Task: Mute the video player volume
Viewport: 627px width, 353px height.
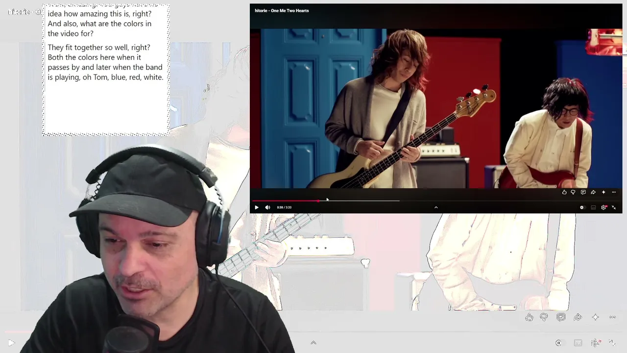Action: [267, 207]
